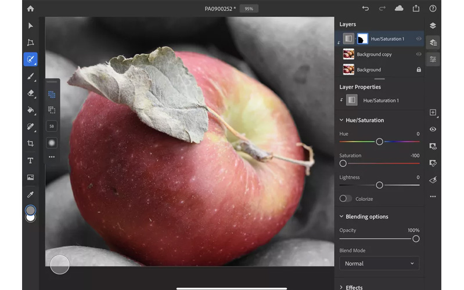Image resolution: width=464 pixels, height=290 pixels.
Task: Hide the Hue/Saturation 1 layer
Action: tap(419, 39)
